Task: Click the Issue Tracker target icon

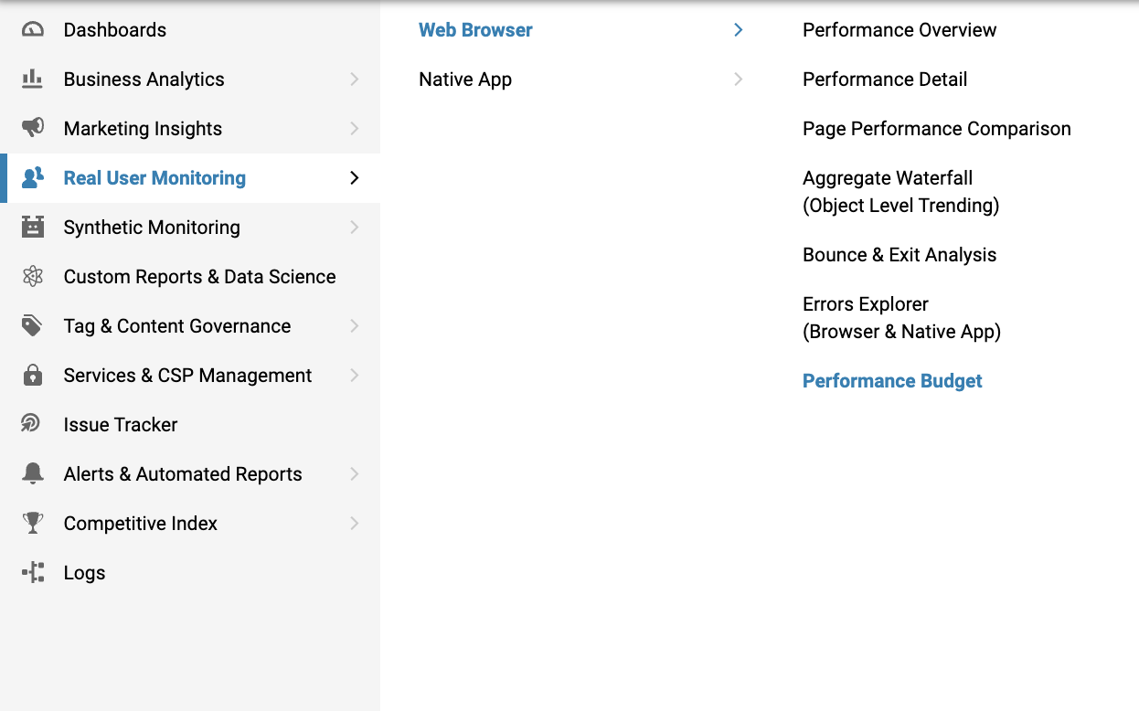Action: click(33, 425)
